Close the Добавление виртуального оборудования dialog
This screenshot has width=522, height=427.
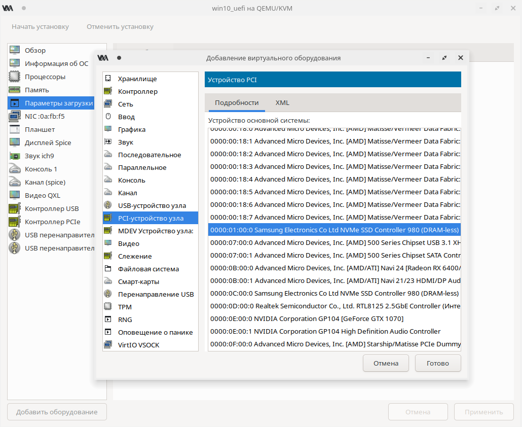click(x=460, y=58)
